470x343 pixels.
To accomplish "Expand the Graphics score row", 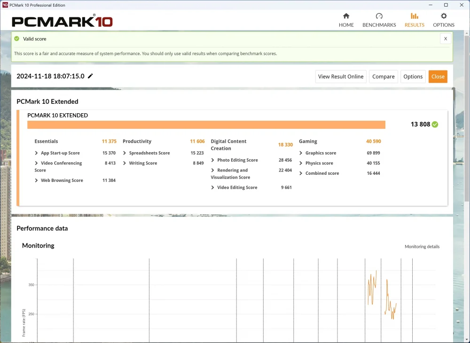I will click(x=301, y=153).
